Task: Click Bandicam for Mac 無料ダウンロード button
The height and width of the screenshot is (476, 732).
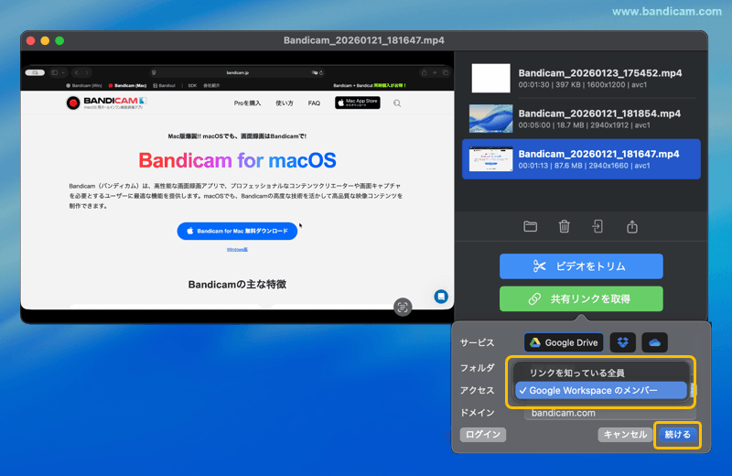Action: click(237, 231)
